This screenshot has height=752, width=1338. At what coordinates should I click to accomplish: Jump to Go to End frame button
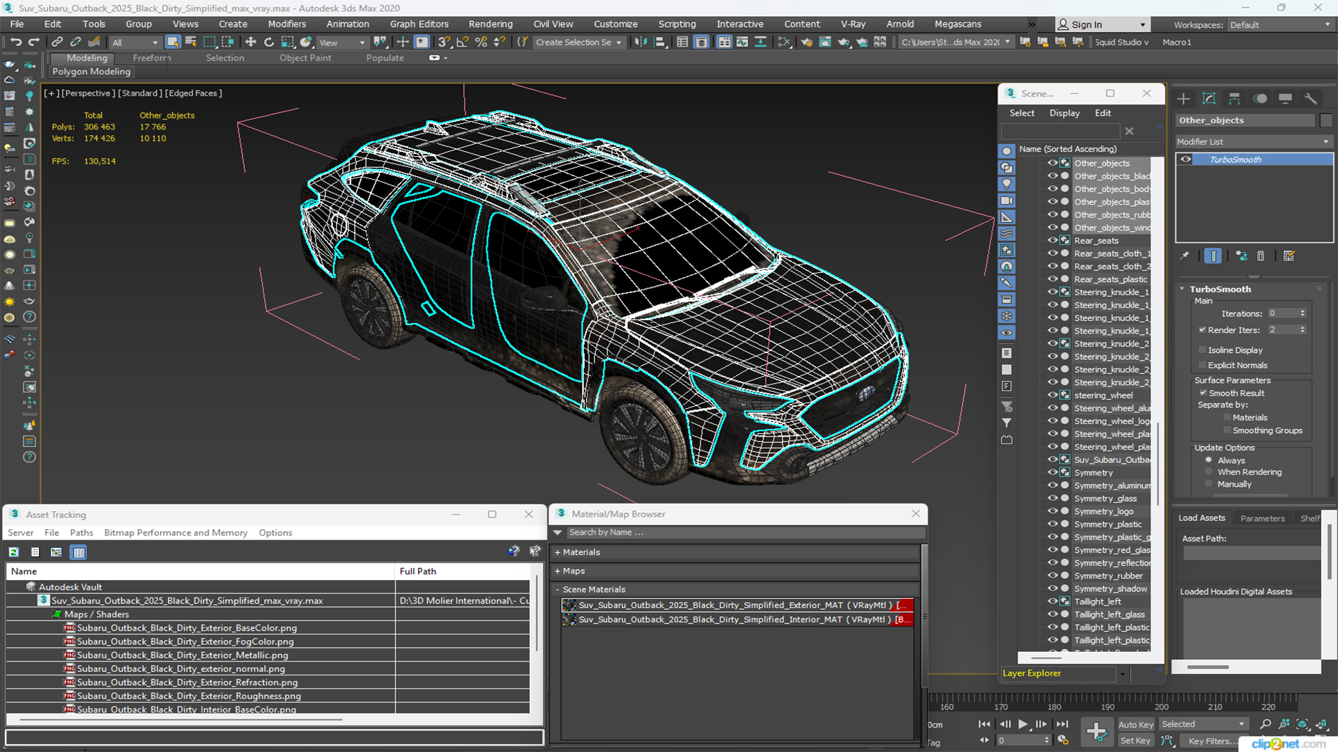point(1062,724)
